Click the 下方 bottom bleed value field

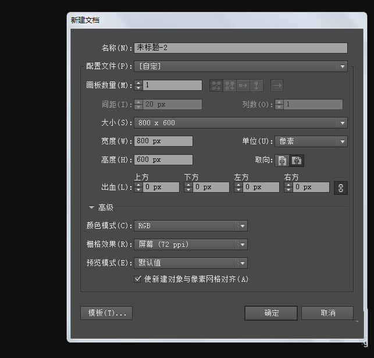(211, 187)
